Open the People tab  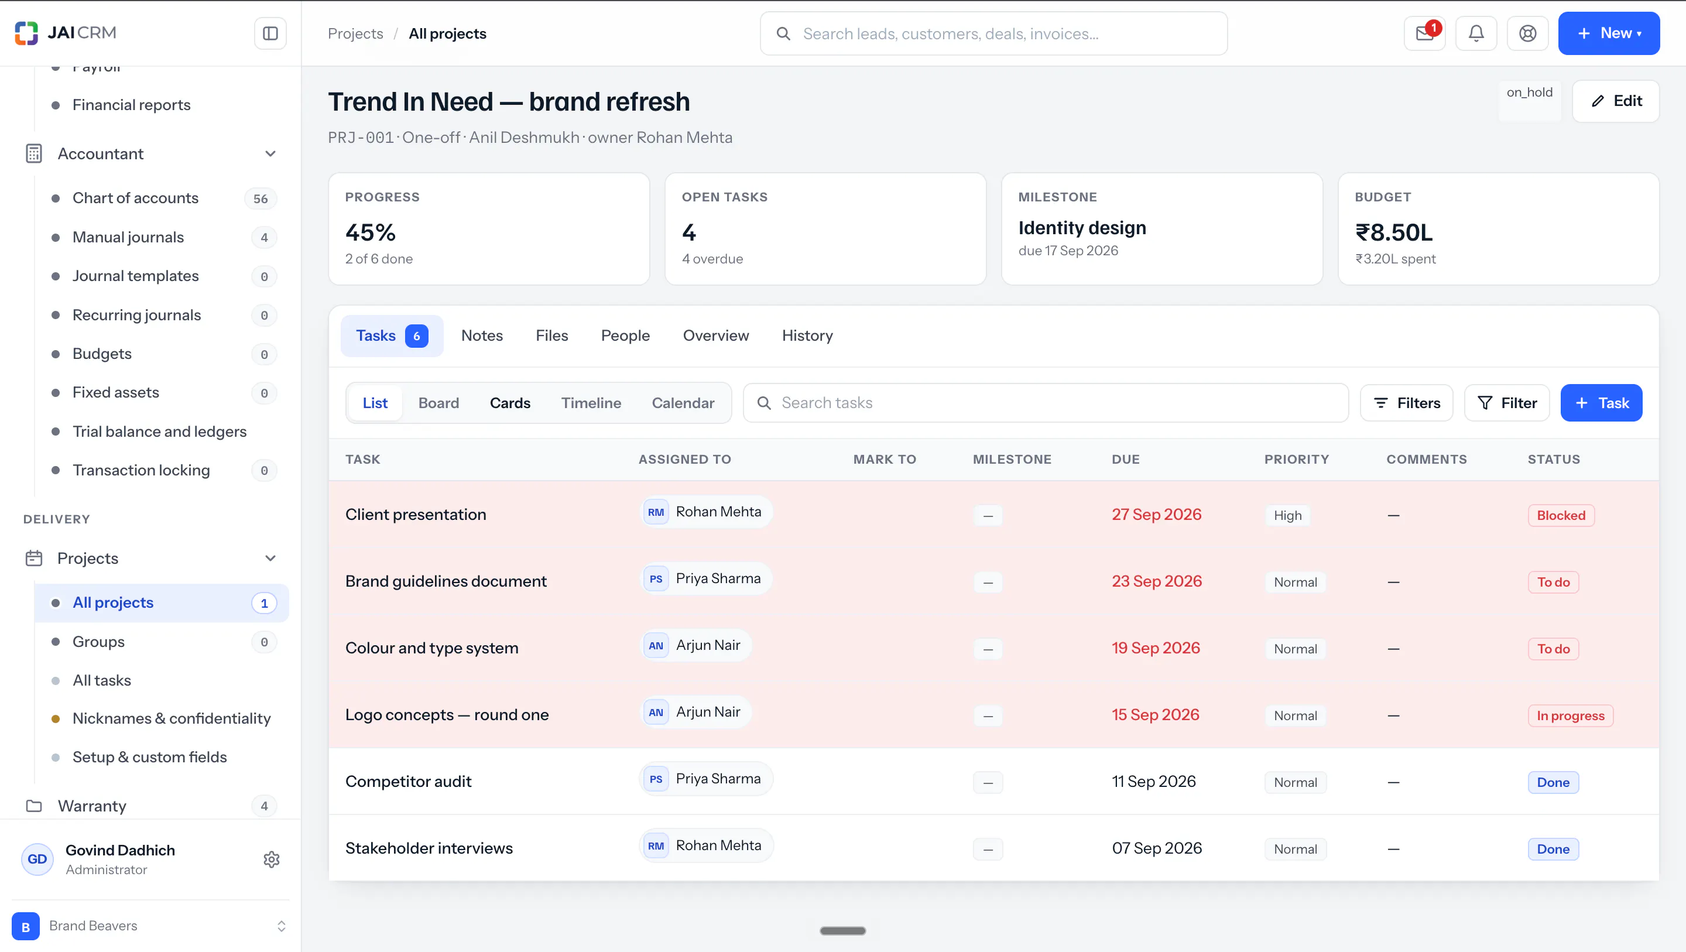pyautogui.click(x=625, y=335)
